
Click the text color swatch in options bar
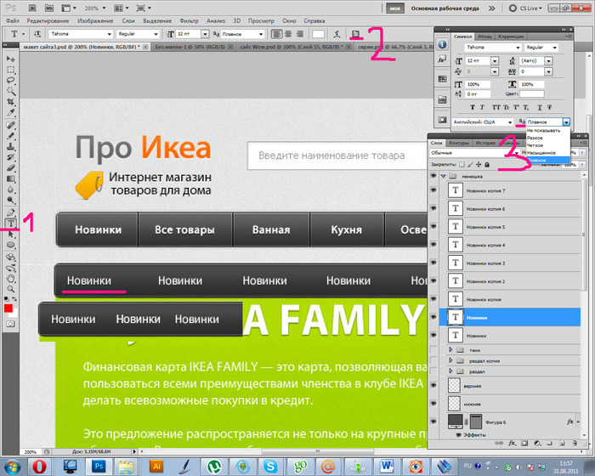coord(318,34)
